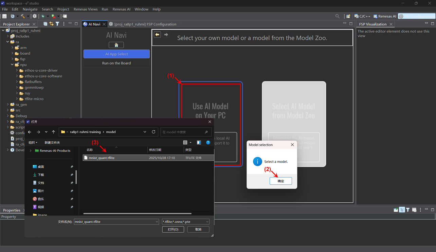Select the mnist_quant.tflite file
Viewport: 436px width, 252px height.
tap(148, 158)
